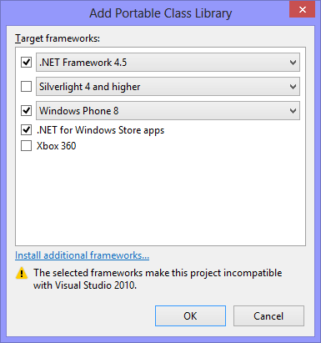321x343 pixels.
Task: Open the Windows Phone 8 combo box
Action: 168,111
